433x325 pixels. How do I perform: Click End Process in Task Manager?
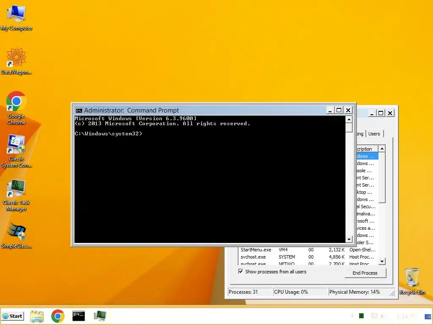pyautogui.click(x=365, y=273)
